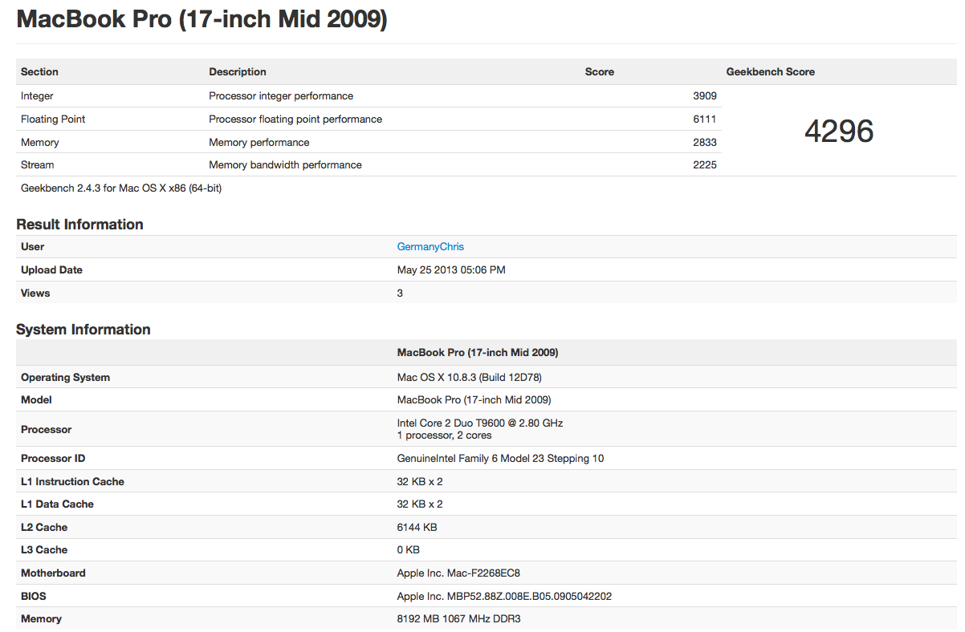Click the L1 Data Cache row label
The width and height of the screenshot is (965, 632).
[x=57, y=504]
